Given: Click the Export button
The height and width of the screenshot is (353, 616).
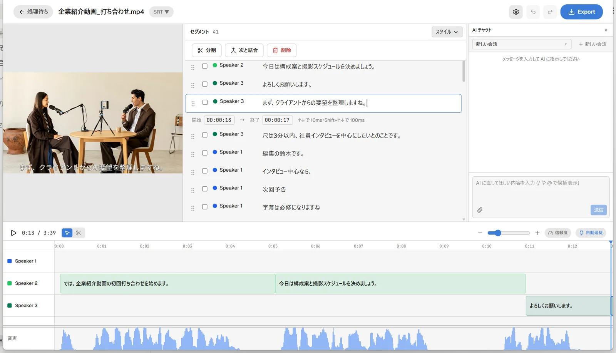Looking at the screenshot, I should (x=581, y=12).
